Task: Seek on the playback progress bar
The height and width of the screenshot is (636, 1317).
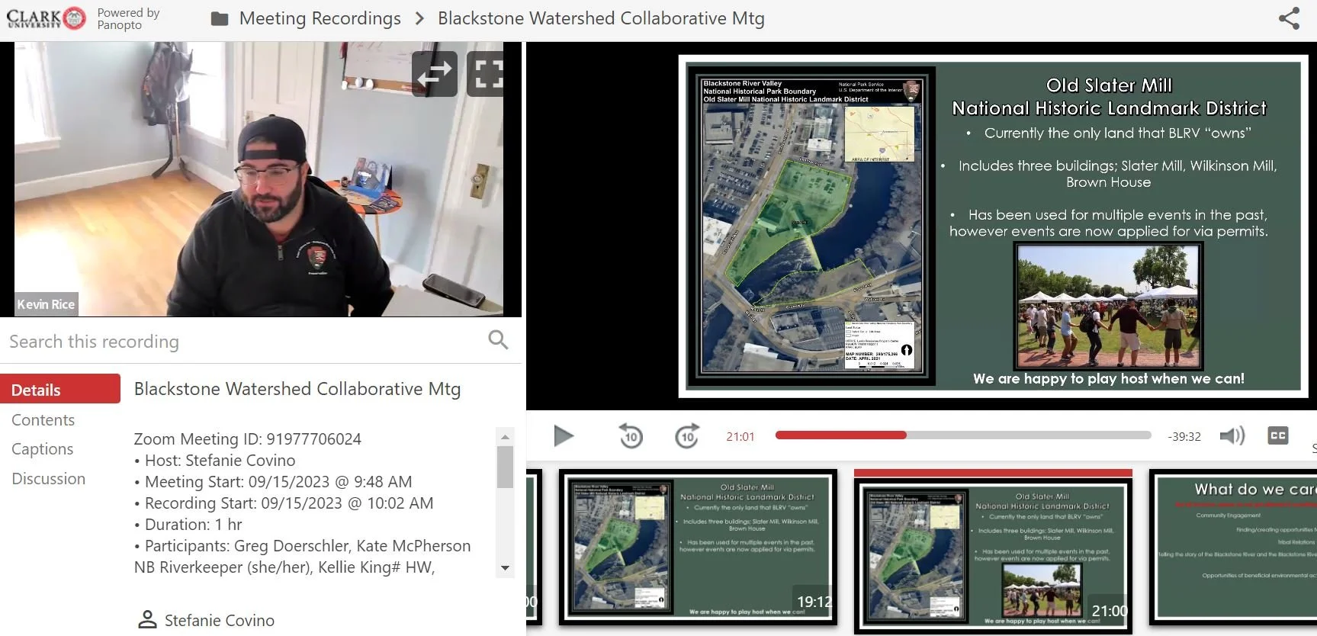Action: pyautogui.click(x=963, y=435)
